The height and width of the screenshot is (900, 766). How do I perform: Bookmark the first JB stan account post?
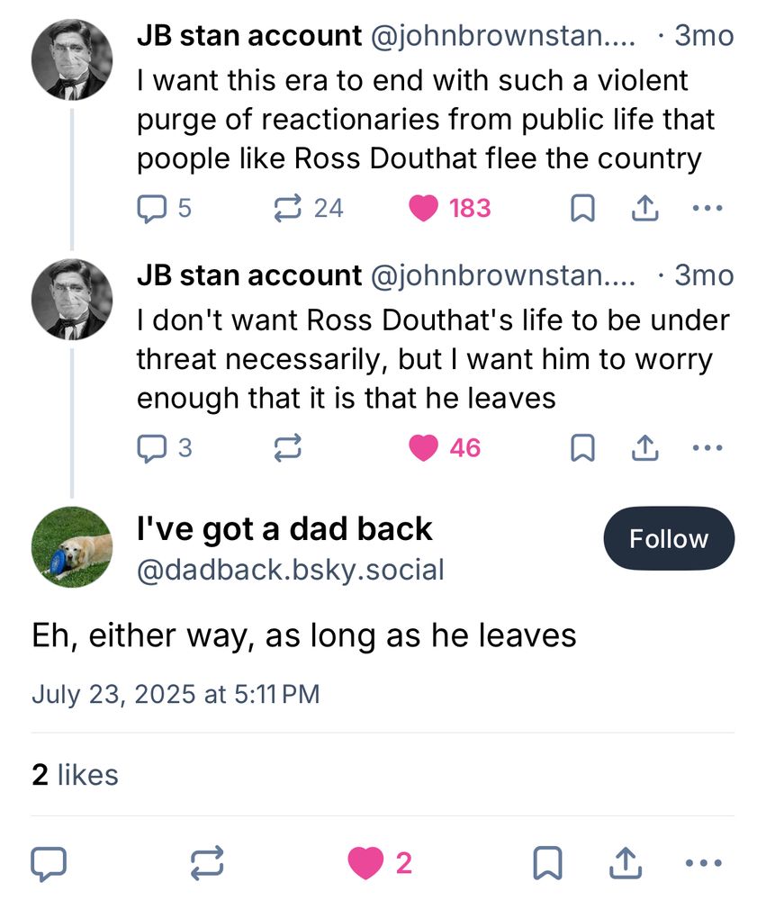click(x=583, y=209)
